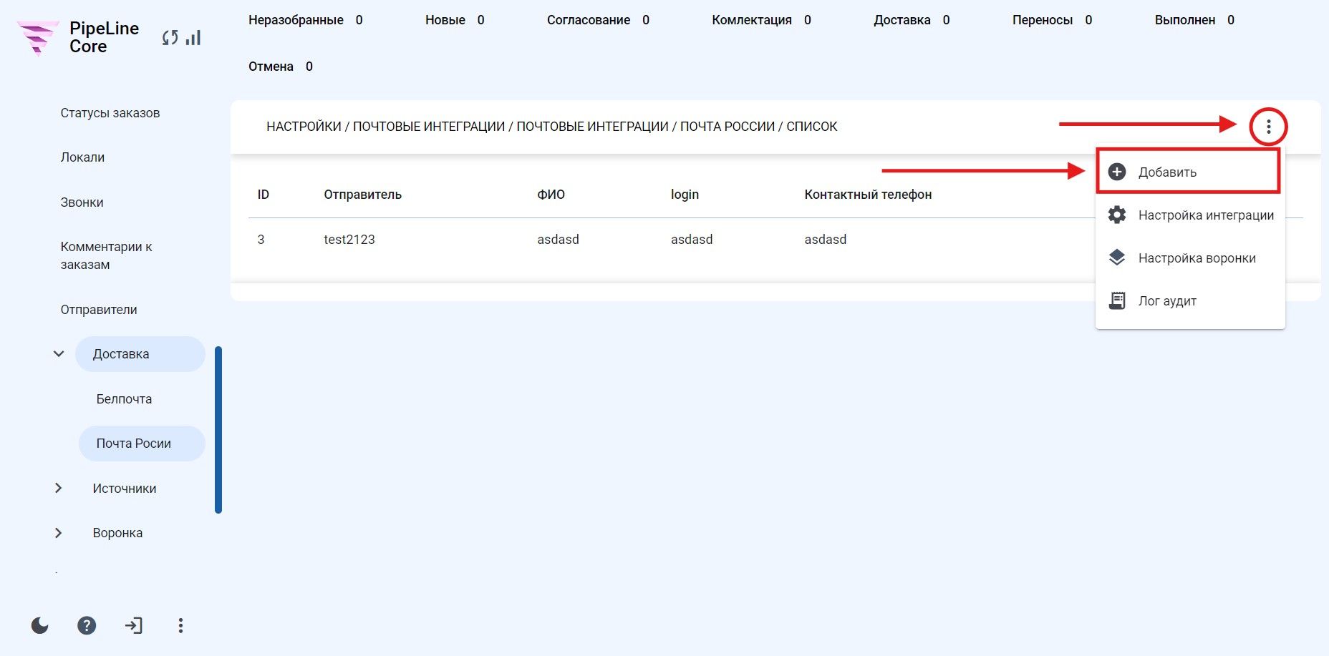Open Статусы заказов in the sidebar
1329x656 pixels.
tap(110, 113)
